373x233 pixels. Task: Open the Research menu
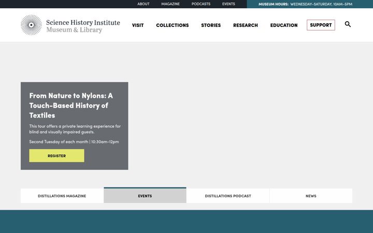point(245,25)
